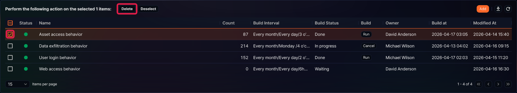Delete the selected item
This screenshot has height=93, width=517.
tap(127, 9)
